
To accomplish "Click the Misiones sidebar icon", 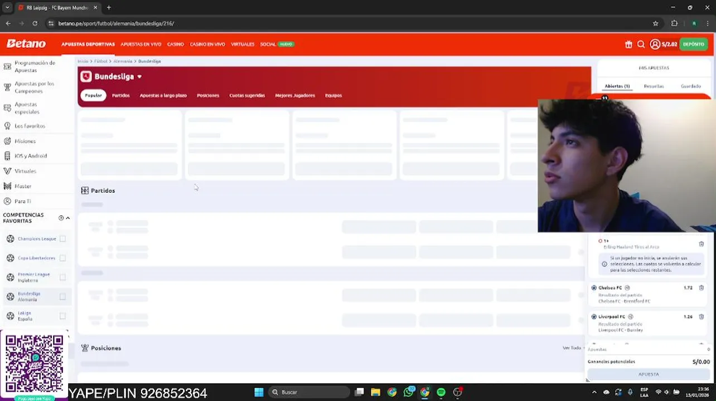I will point(7,141).
